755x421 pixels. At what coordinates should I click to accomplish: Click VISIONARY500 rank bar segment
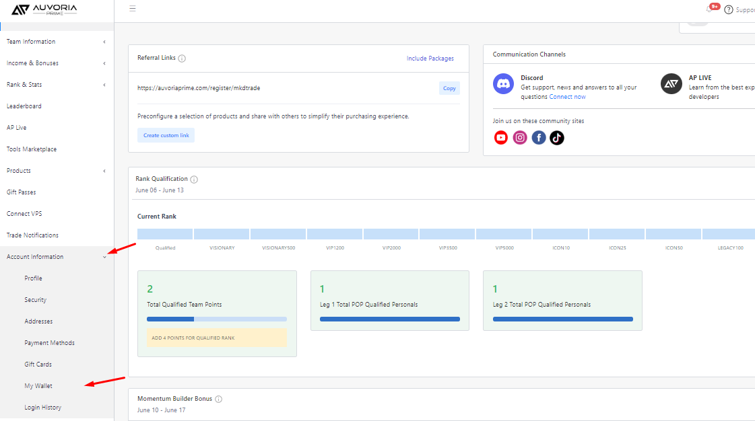coord(278,234)
